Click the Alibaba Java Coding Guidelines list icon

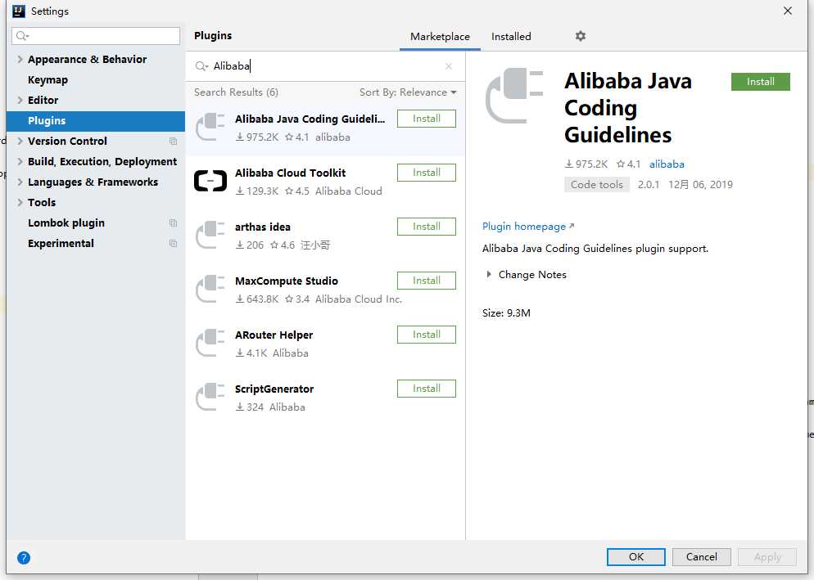210,127
